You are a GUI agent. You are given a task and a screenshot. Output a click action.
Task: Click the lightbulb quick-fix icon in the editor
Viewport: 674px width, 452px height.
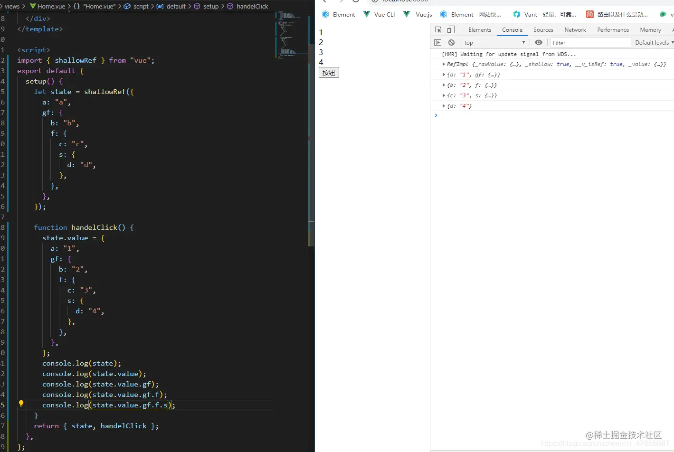click(x=21, y=404)
